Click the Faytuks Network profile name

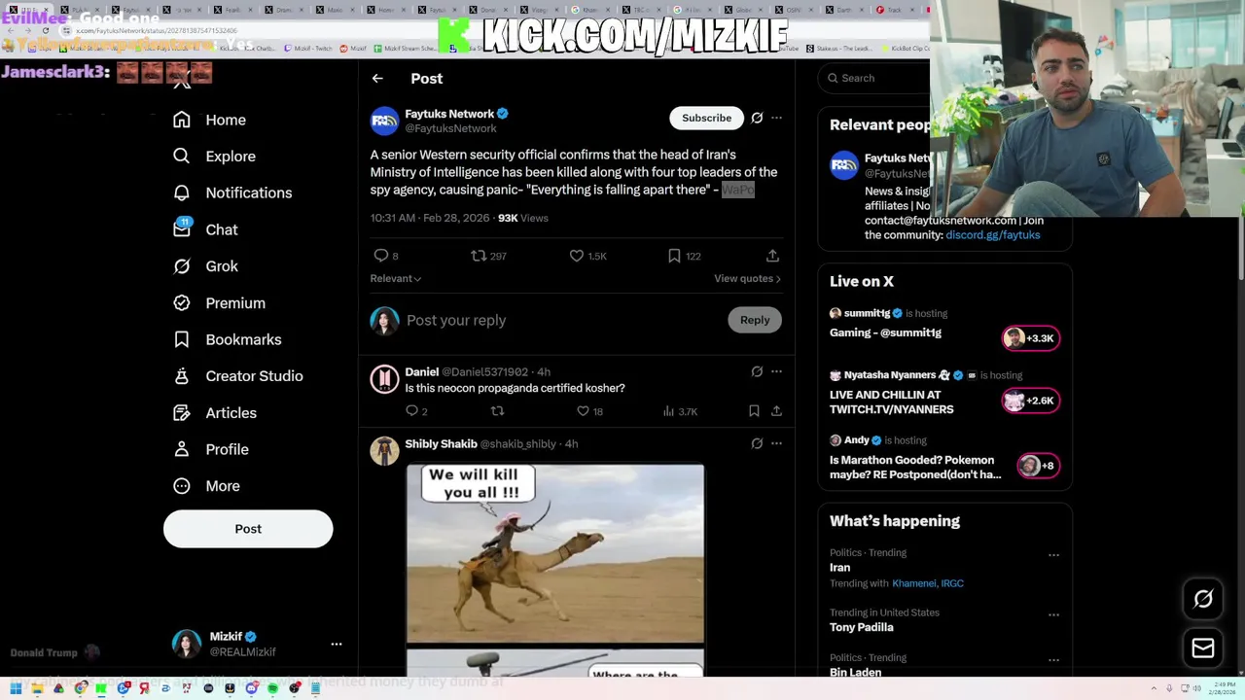point(449,114)
